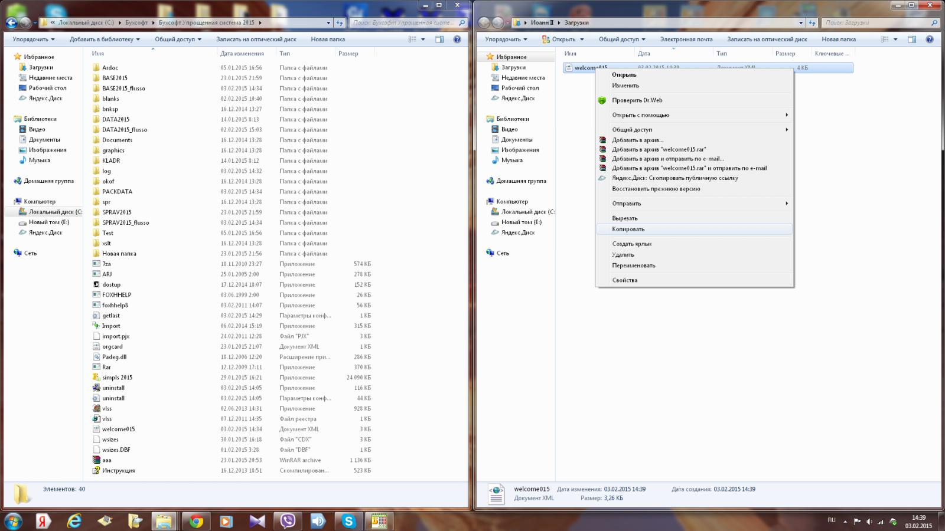945x531 pixels.
Task: Choose 'Проверить Dr.Web' scan option
Action: 637,100
